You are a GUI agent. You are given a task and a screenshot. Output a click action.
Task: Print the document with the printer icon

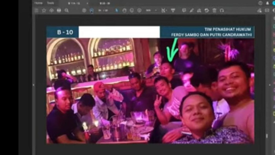click(59, 11)
